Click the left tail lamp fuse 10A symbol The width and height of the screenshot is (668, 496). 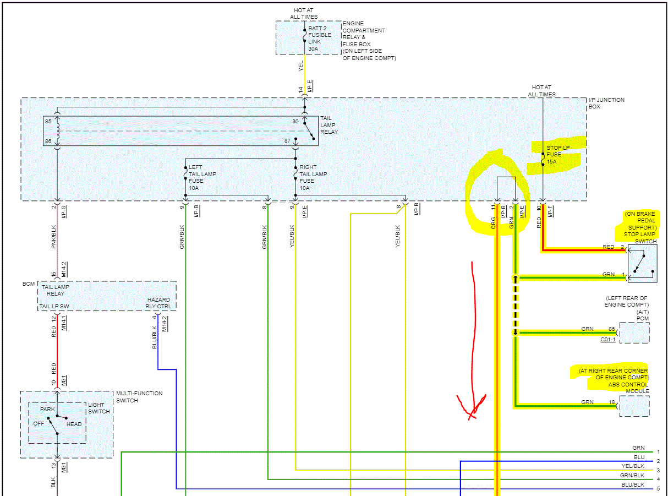point(185,175)
